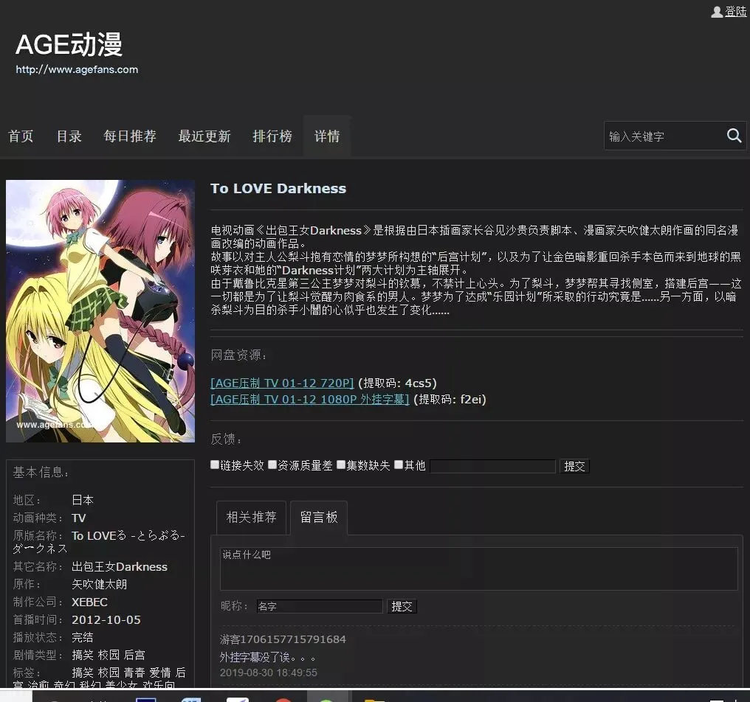750x702 pixels.
Task: Open the 排行榜 rankings page
Action: (x=272, y=136)
